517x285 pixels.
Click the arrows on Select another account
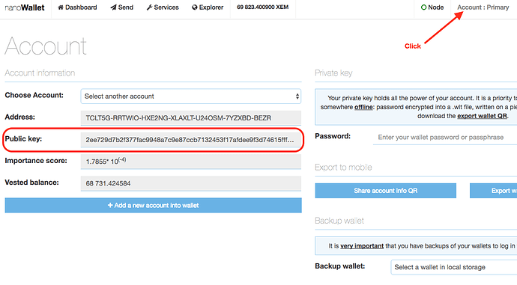[297, 96]
